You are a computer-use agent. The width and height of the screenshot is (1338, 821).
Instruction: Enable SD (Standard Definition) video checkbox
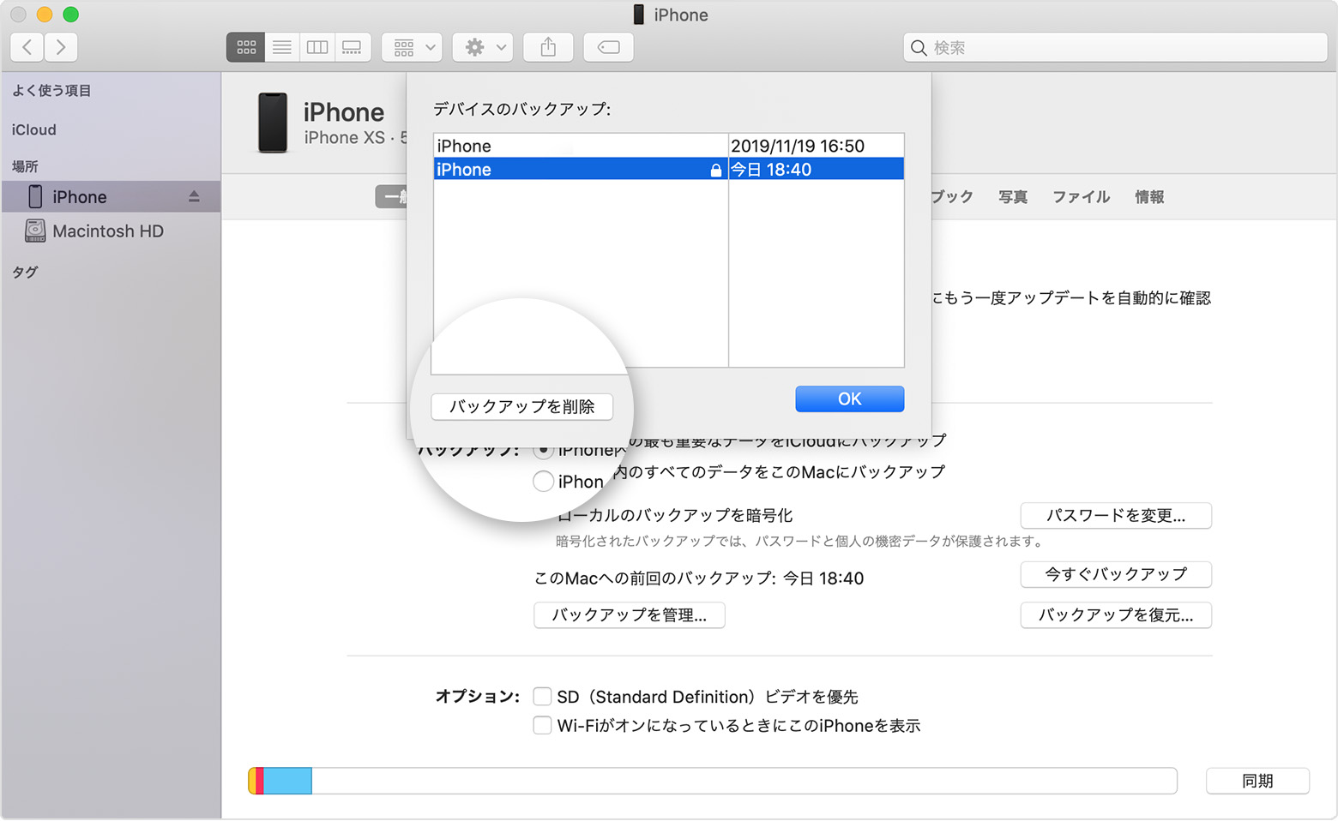542,696
